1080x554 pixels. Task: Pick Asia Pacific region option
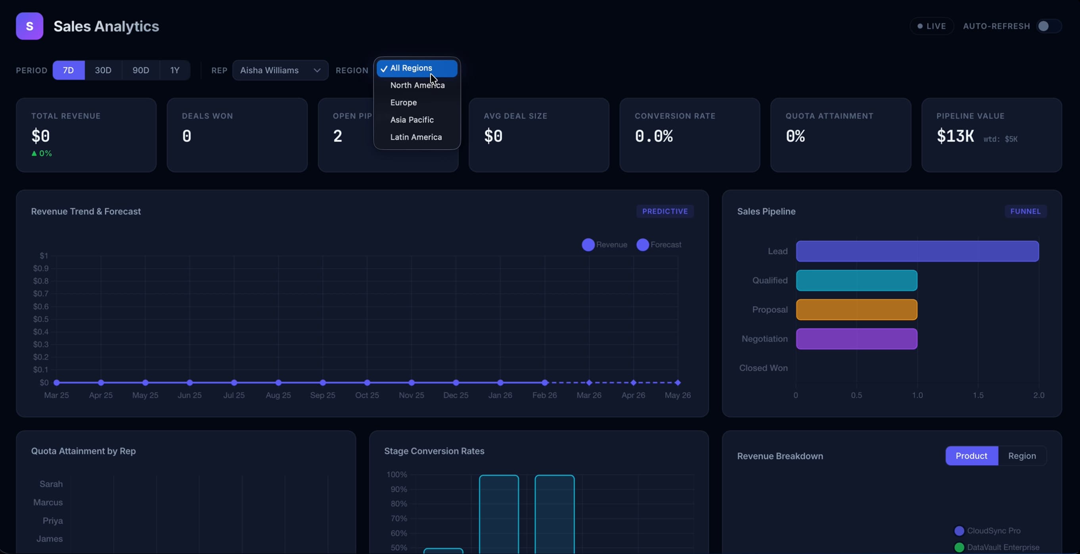412,120
